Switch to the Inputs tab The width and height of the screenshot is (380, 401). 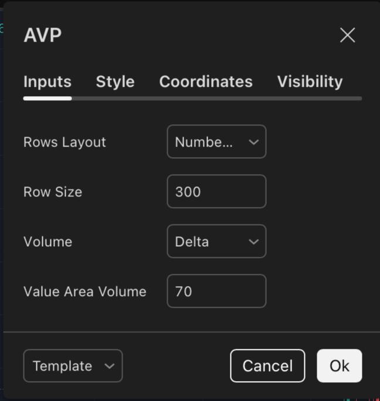pyautogui.click(x=48, y=81)
